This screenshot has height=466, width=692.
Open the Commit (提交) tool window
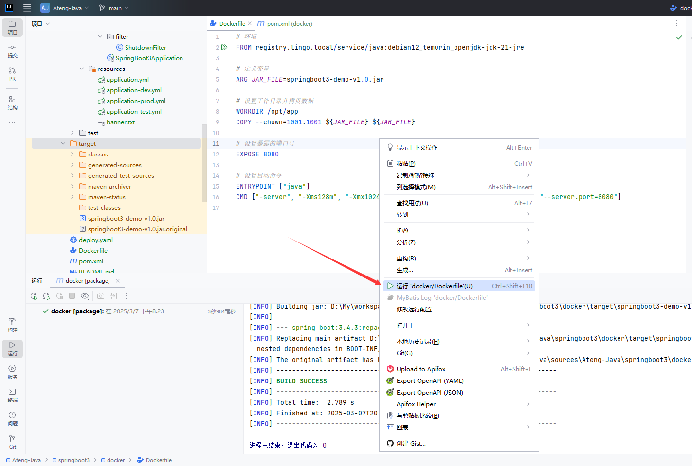coord(12,51)
